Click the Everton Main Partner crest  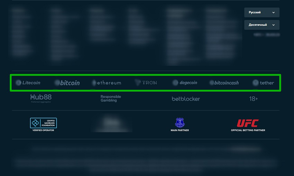180,125
